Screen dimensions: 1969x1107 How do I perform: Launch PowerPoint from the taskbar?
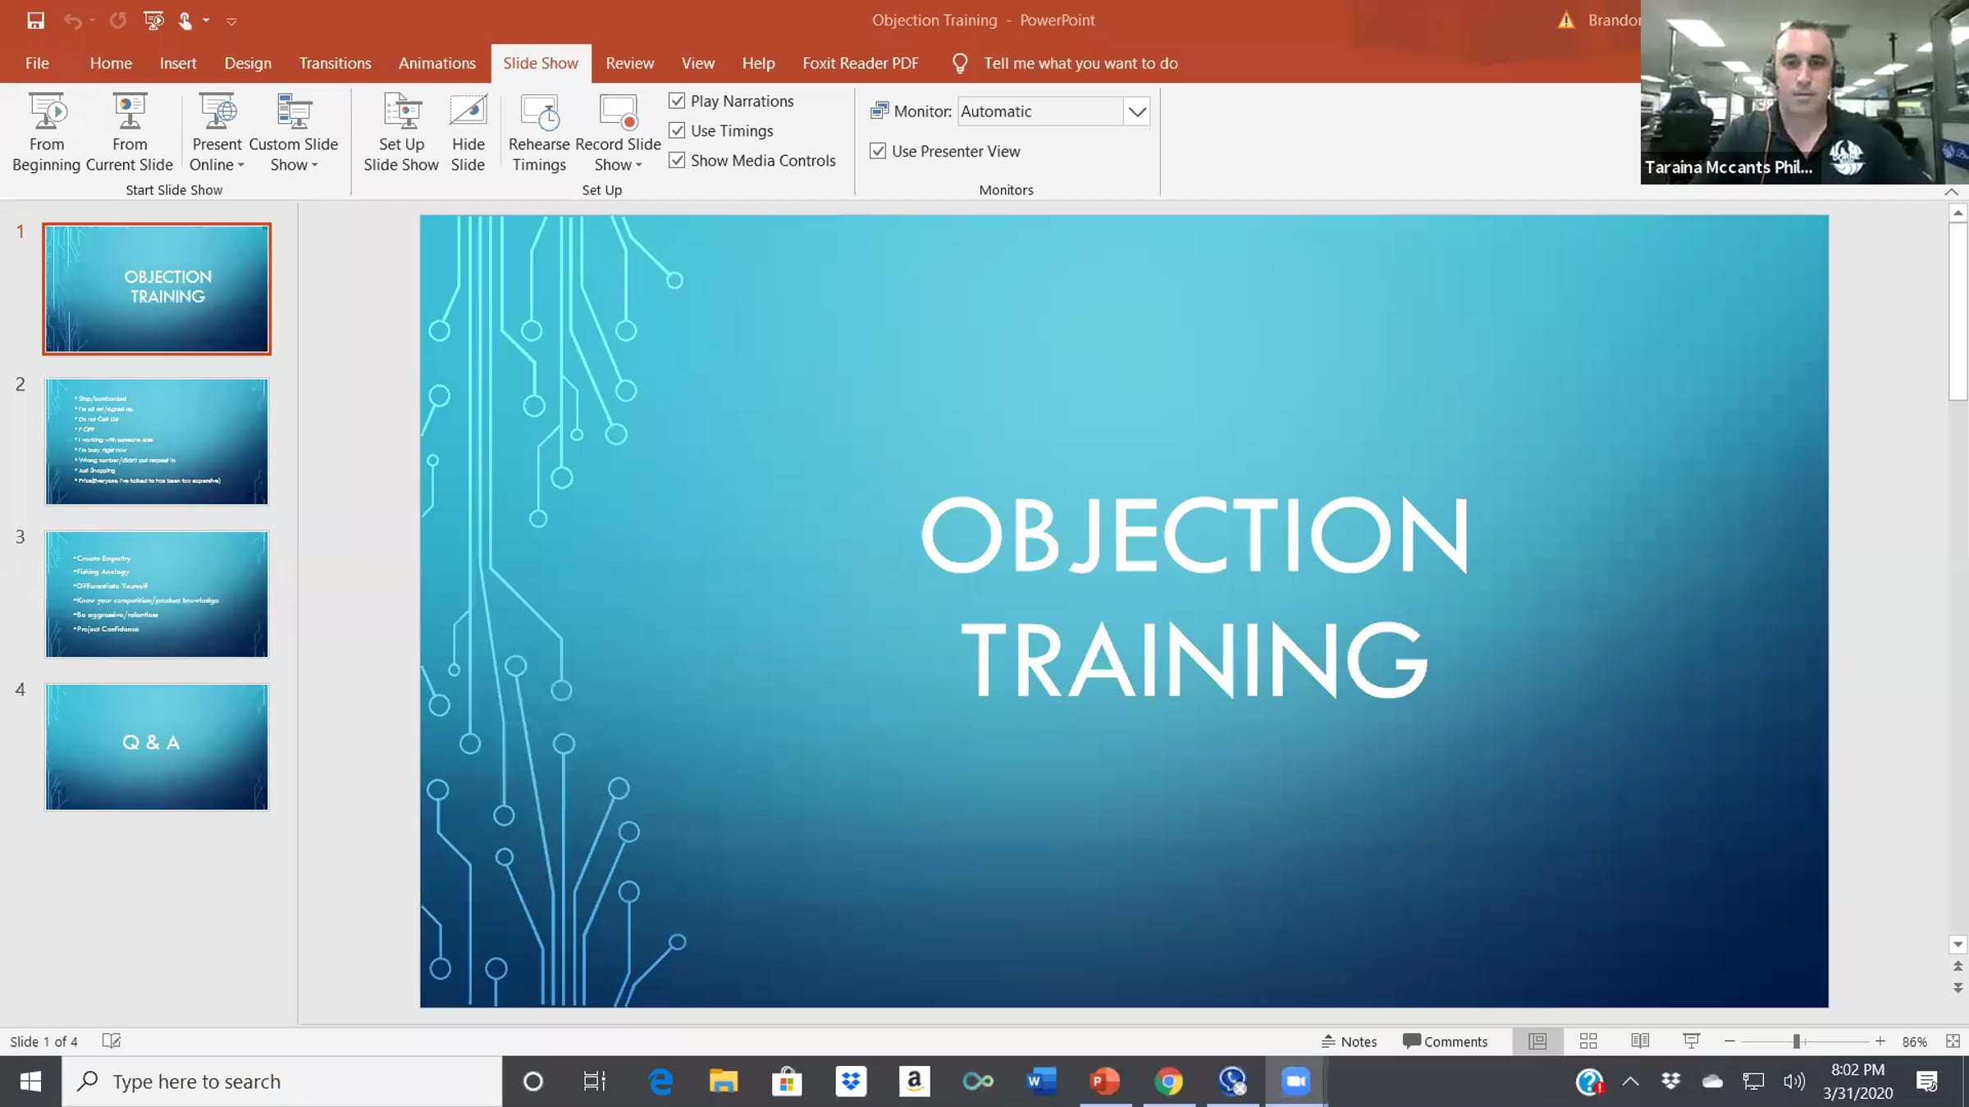1105,1081
